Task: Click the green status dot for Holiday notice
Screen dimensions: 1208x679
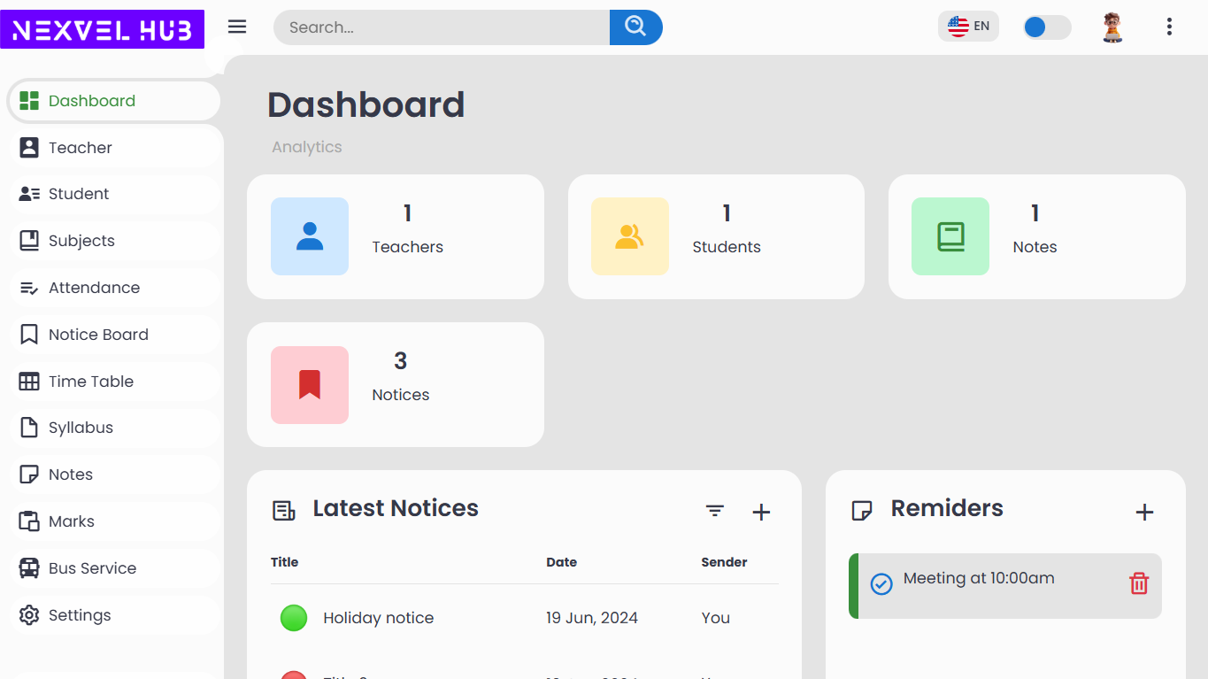Action: 294,618
